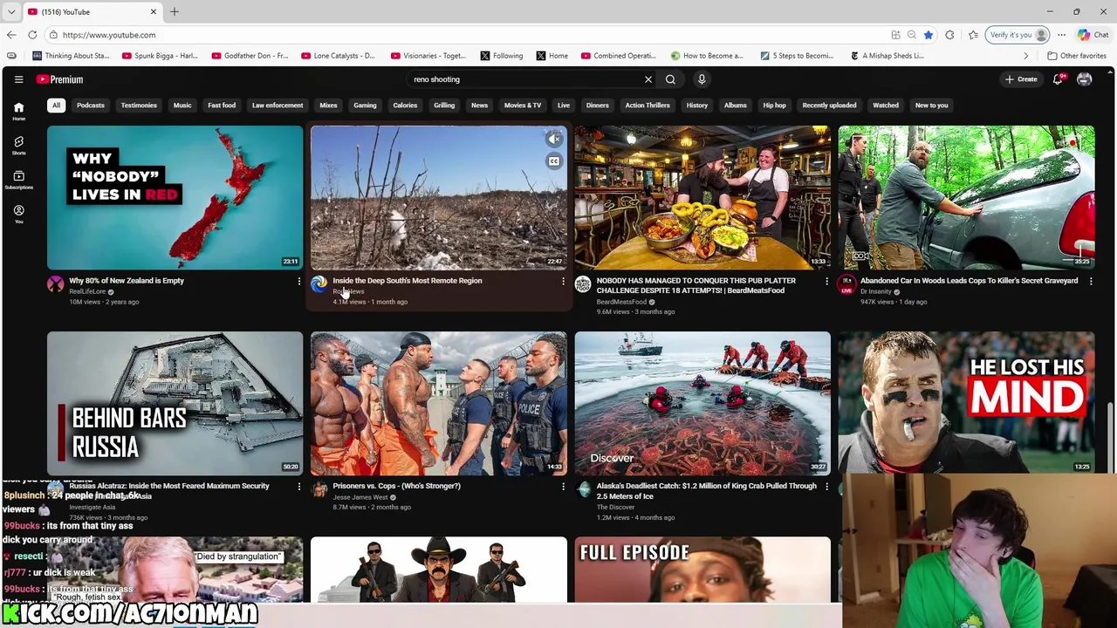Close the YouTube browser tab

(x=154, y=12)
